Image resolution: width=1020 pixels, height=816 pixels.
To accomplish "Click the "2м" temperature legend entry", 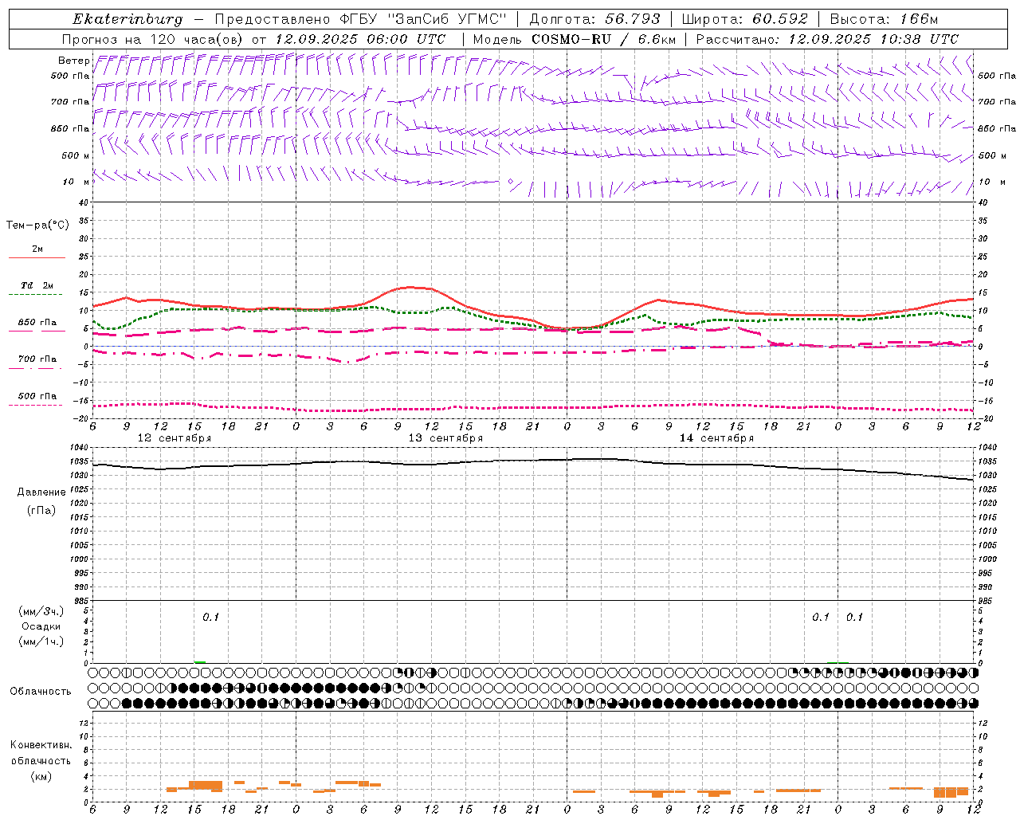I will [37, 249].
